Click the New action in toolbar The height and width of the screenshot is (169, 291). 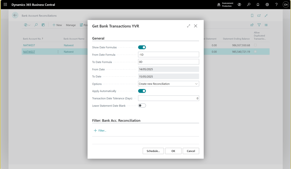pyautogui.click(x=57, y=25)
